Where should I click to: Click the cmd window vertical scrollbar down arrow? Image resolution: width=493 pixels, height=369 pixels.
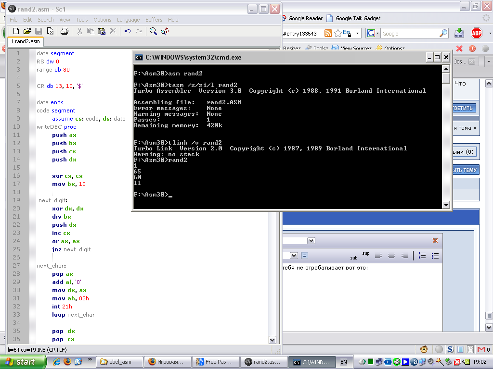(x=446, y=205)
